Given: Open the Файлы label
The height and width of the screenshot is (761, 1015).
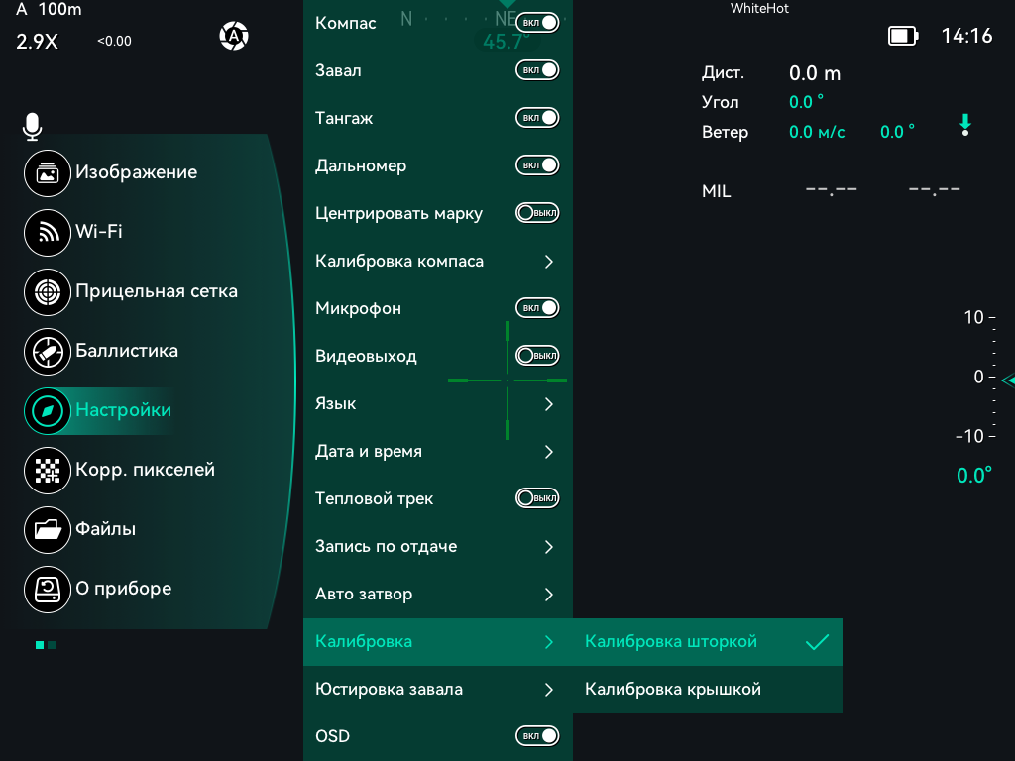Looking at the screenshot, I should point(105,529).
